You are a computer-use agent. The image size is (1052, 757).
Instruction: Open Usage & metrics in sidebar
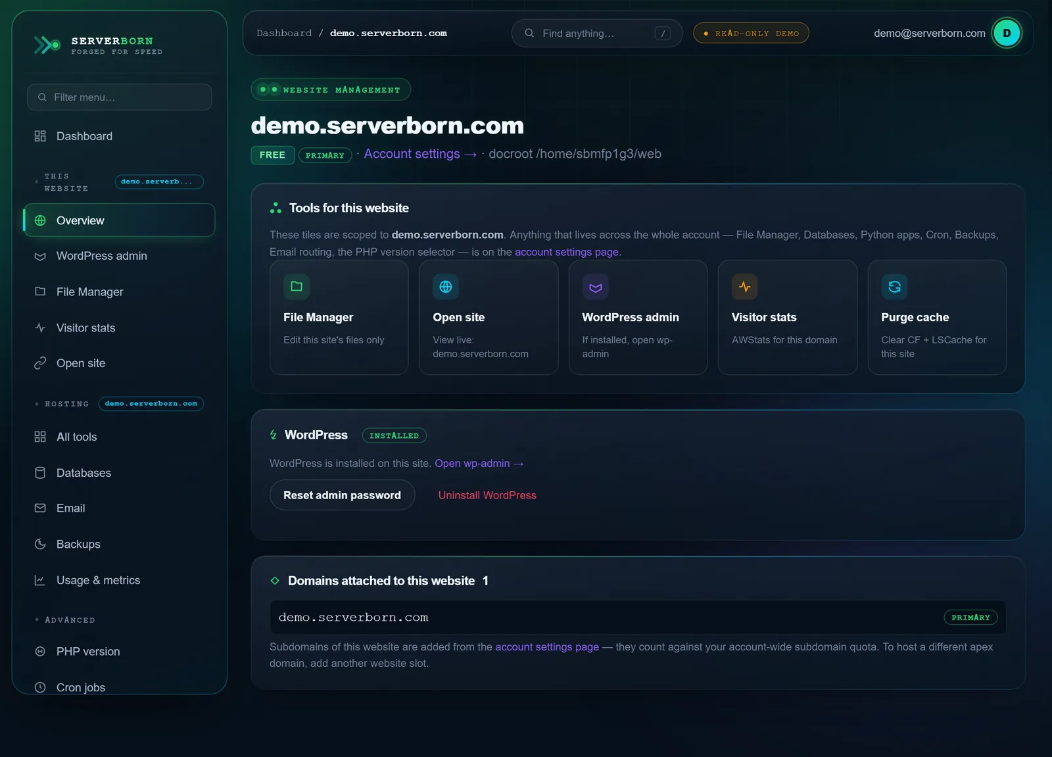pos(120,580)
